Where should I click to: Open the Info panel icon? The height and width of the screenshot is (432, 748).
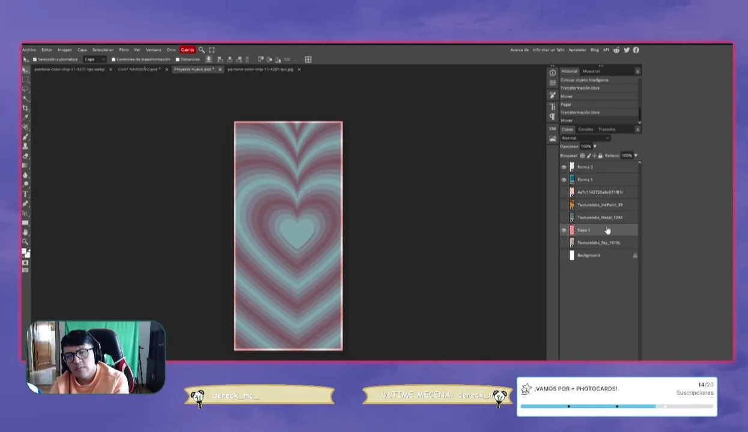click(x=553, y=73)
